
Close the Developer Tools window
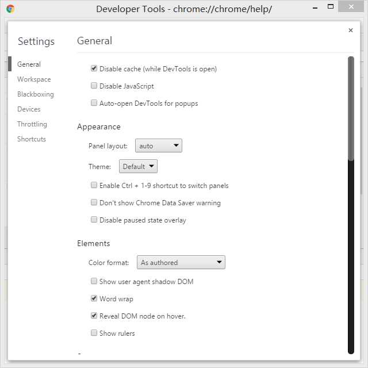351,6
